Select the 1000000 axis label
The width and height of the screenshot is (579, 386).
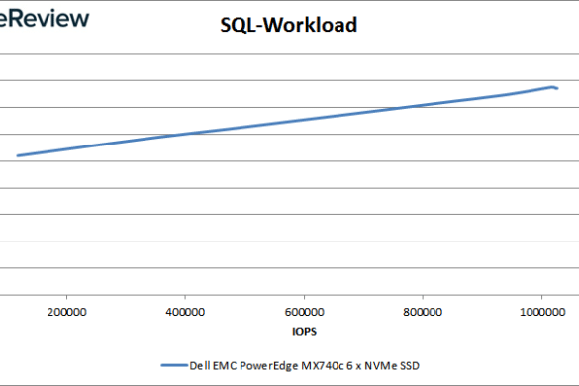click(x=542, y=312)
